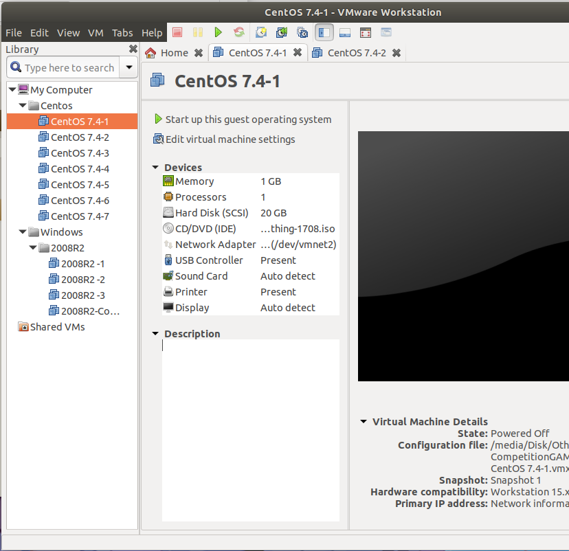Open the Edit menu
This screenshot has width=569, height=551.
(x=39, y=33)
